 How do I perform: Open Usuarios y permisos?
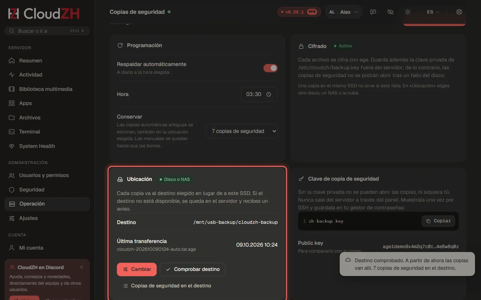click(47, 175)
